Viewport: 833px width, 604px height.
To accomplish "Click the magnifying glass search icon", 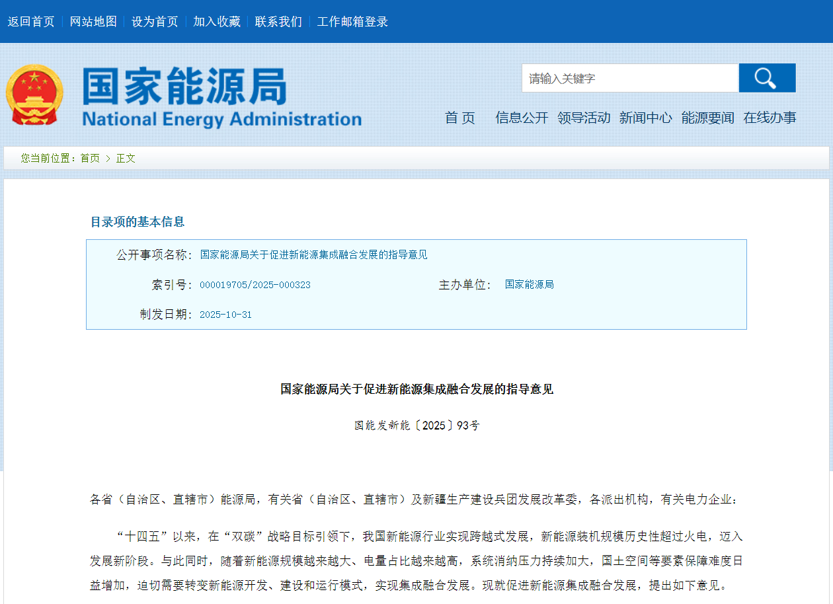I will coord(766,77).
